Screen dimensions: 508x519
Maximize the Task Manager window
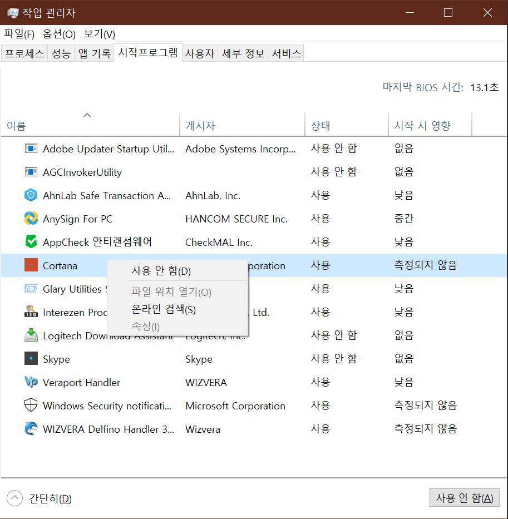click(448, 13)
